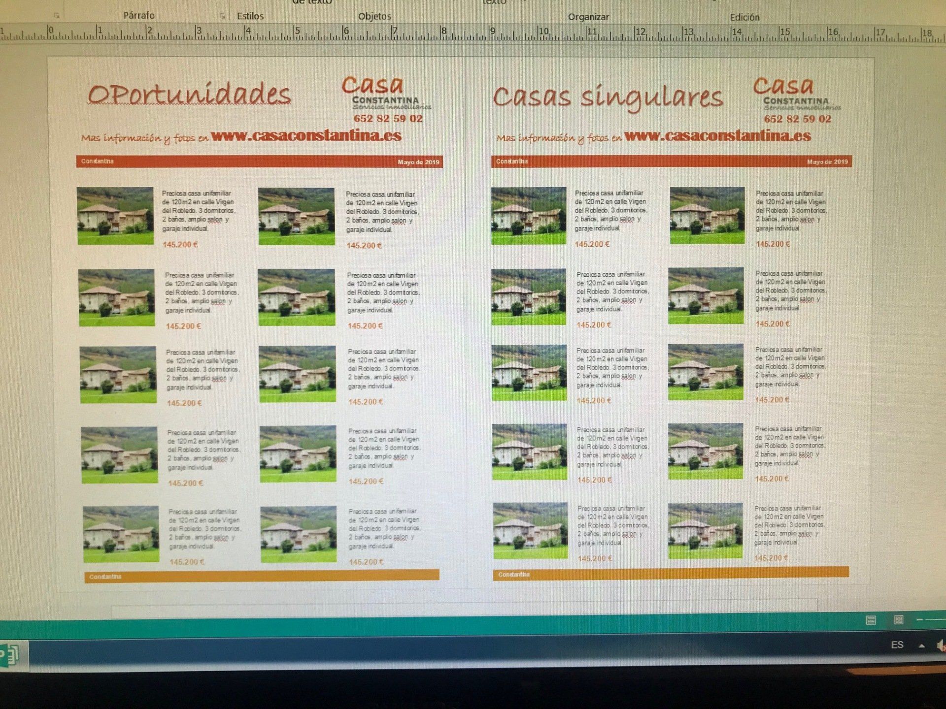
Task: Click www.casaconstantina.es link on left page
Action: 306,136
